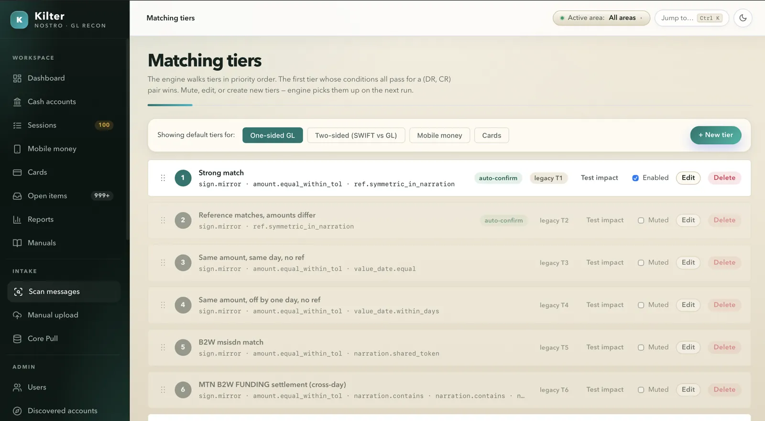The height and width of the screenshot is (421, 765).
Task: Click the 999+ badge on Open items
Action: point(102,196)
